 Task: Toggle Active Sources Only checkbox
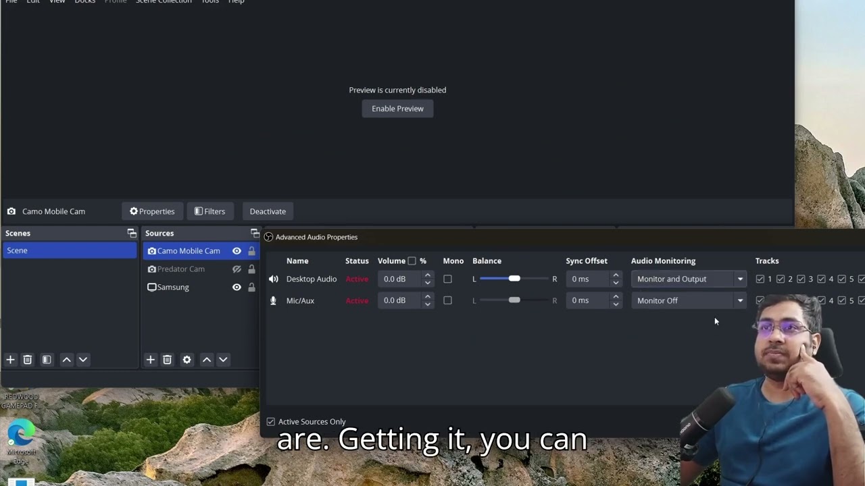271,422
